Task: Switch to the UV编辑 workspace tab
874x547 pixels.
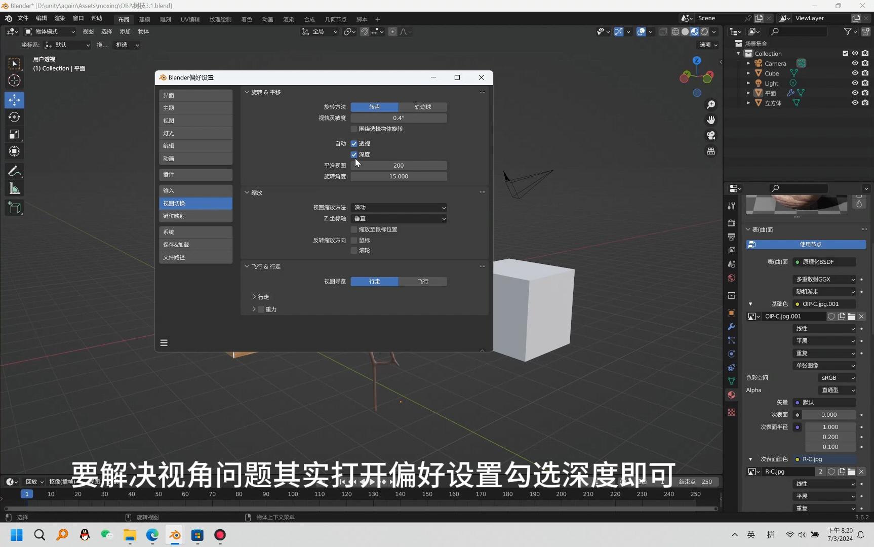Action: coord(190,19)
